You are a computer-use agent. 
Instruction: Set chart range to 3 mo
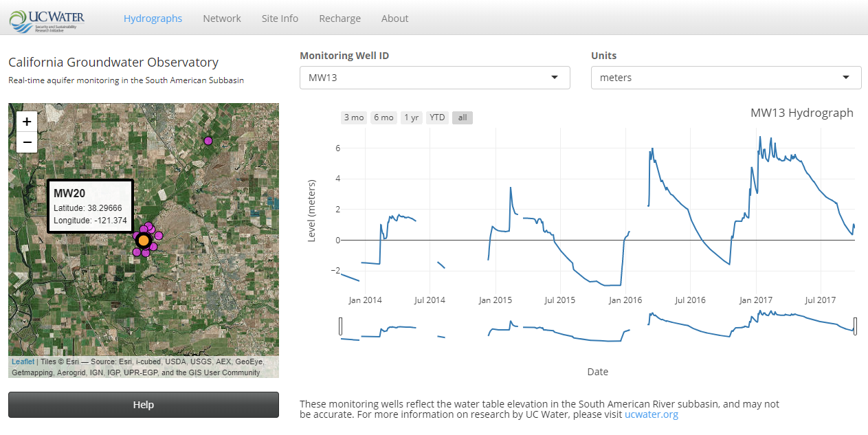point(354,118)
